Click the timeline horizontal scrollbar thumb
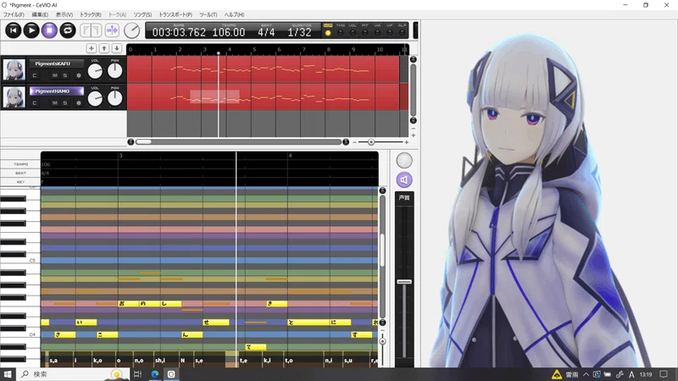This screenshot has width=678, height=381. point(143,141)
